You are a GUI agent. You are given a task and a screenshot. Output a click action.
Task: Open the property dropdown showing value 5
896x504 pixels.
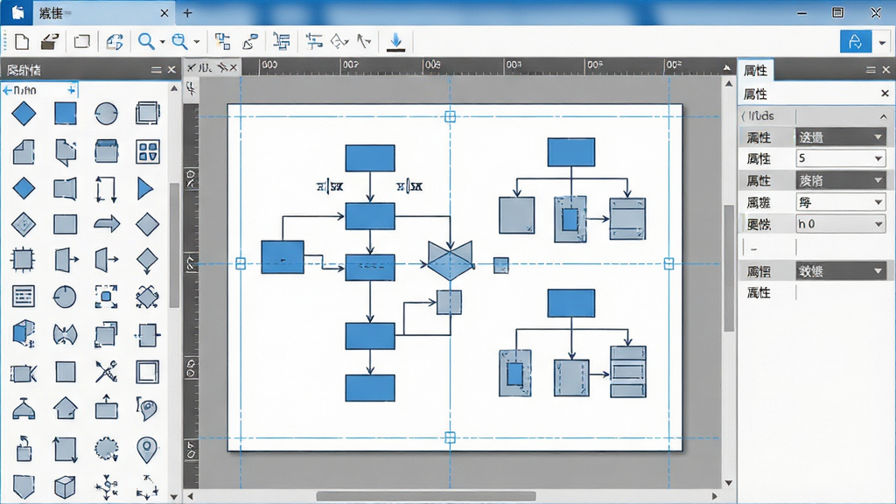pyautogui.click(x=841, y=158)
